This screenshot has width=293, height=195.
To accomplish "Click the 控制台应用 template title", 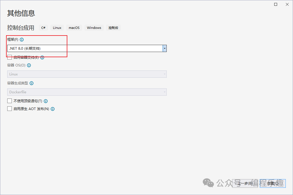I will coord(21,28).
